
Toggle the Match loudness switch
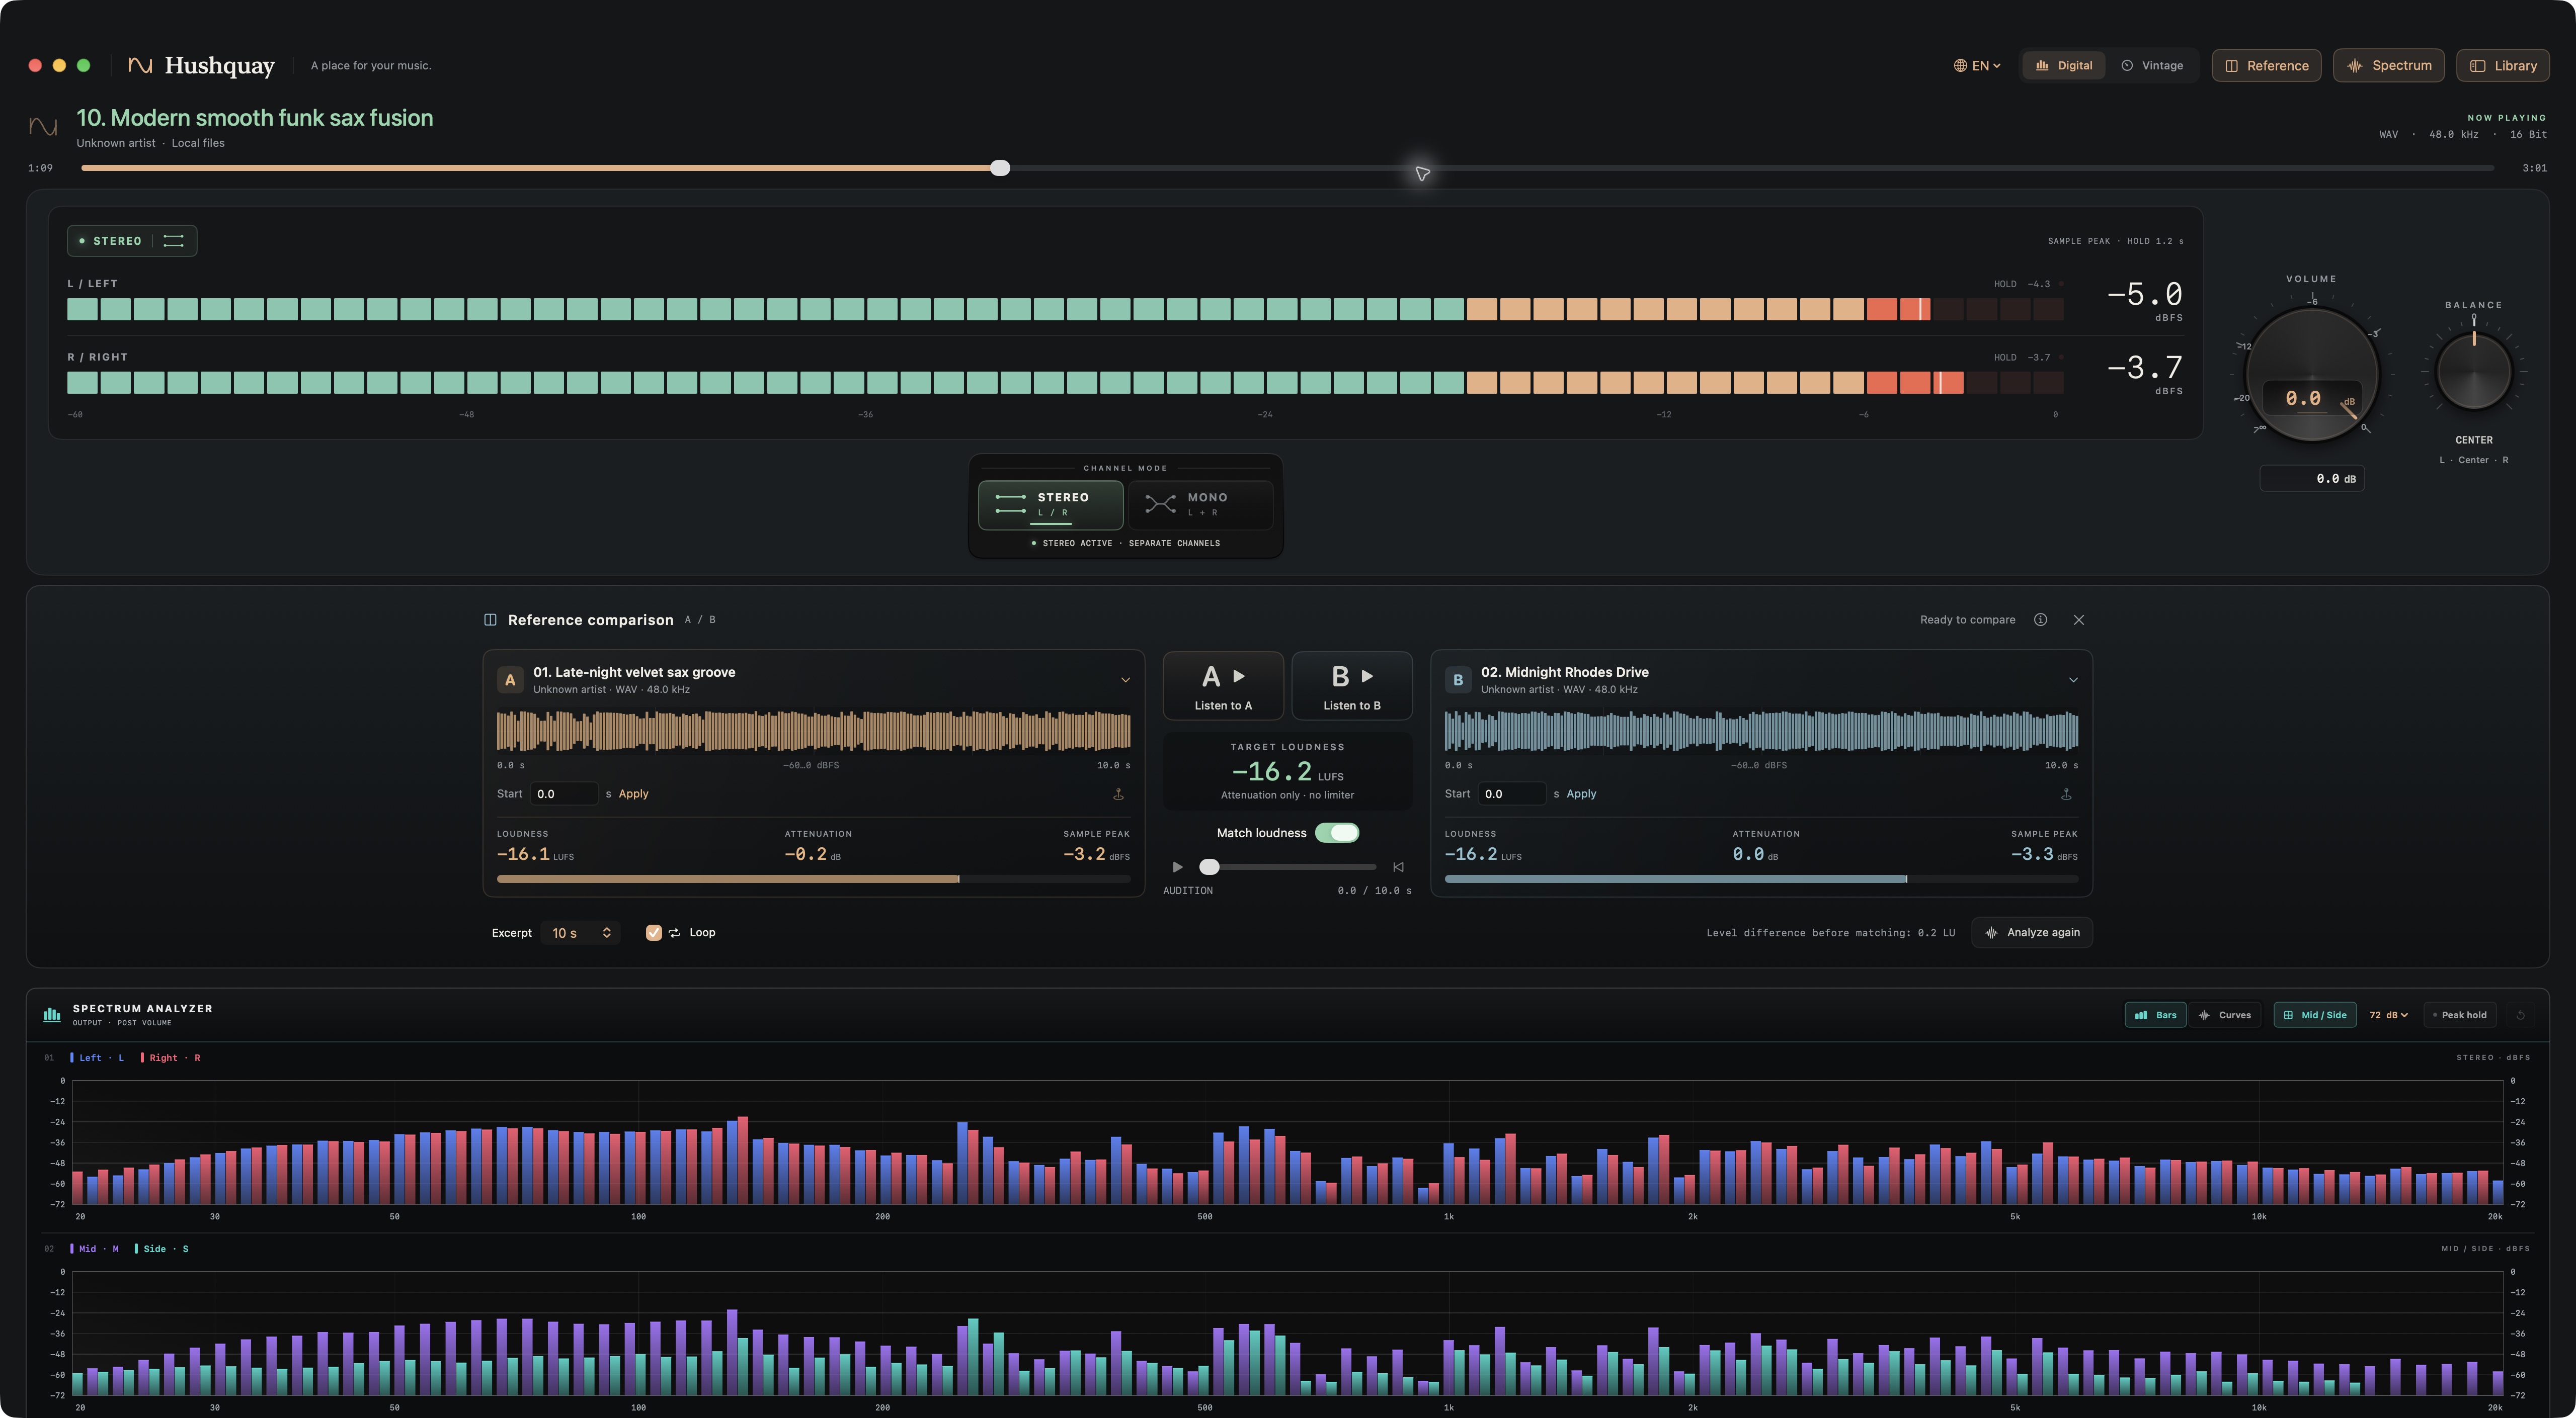pos(1336,833)
